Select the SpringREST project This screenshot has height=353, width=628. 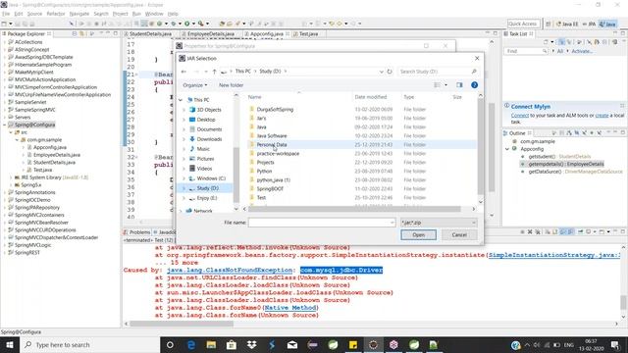pyautogui.click(x=26, y=253)
